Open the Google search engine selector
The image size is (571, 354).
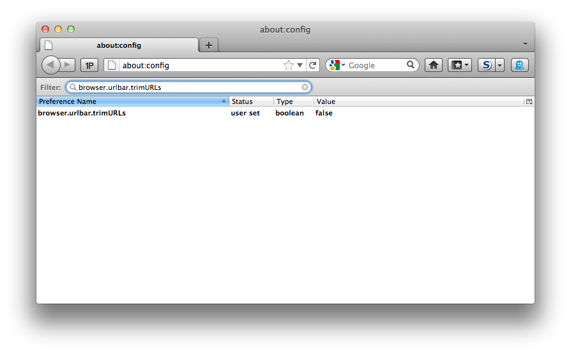(x=337, y=65)
